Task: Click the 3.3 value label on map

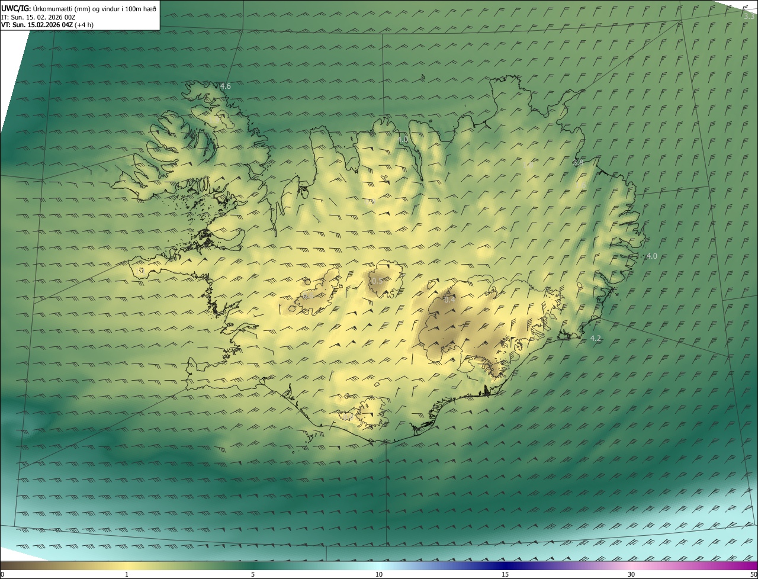Action: point(749,17)
